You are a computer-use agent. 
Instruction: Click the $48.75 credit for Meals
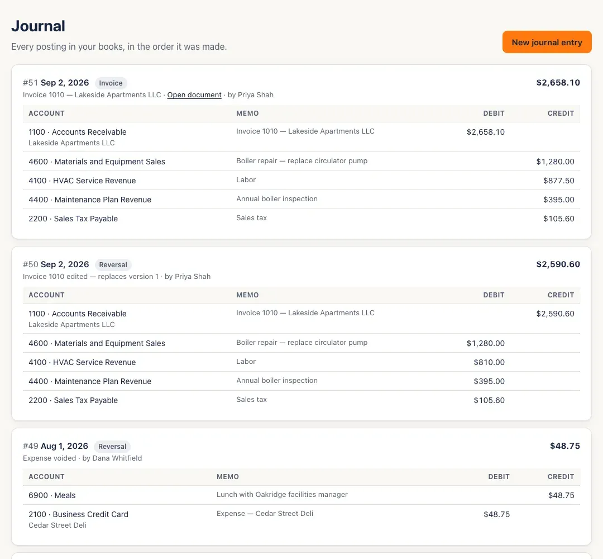[561, 495]
